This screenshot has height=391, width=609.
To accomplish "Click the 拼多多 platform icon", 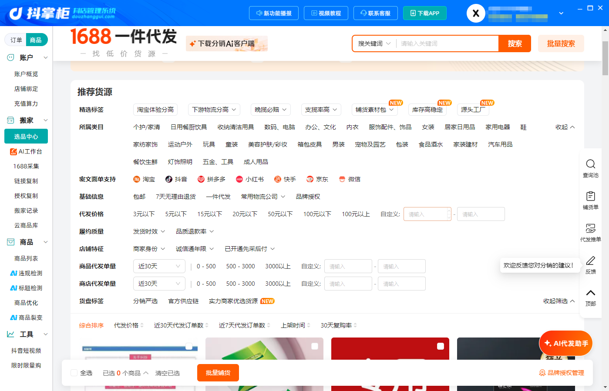I will click(x=201, y=179).
